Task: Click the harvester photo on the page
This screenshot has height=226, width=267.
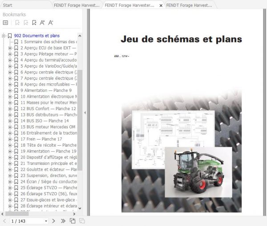Action: tap(198, 172)
